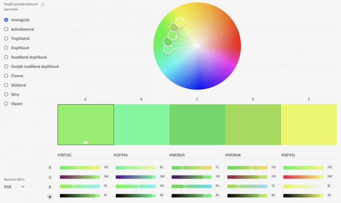The width and height of the screenshot is (341, 203).
Task: Click the hex field #E8F952
Action: point(306,155)
